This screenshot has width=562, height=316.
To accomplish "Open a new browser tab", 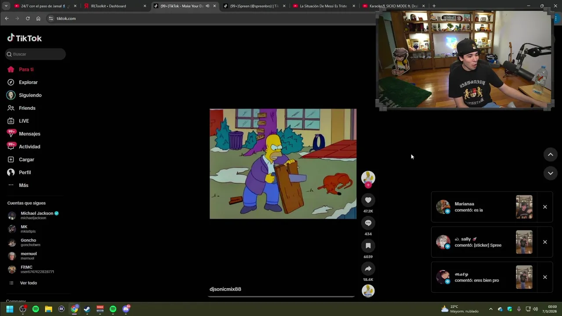I will coord(434,6).
